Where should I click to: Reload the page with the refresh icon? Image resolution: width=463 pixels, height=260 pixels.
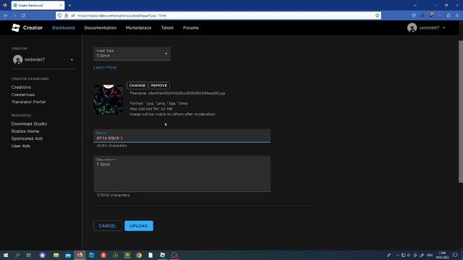(23, 15)
